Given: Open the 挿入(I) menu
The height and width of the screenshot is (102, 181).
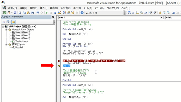Looking at the screenshot, I should [x=44, y=8].
